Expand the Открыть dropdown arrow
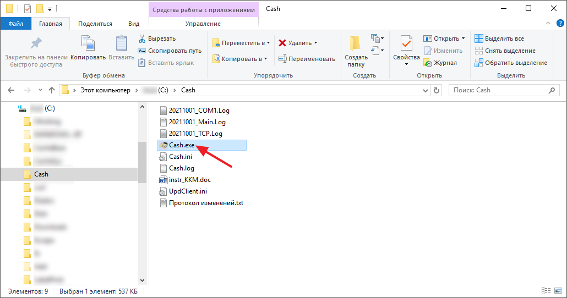567x298 pixels. click(463, 38)
